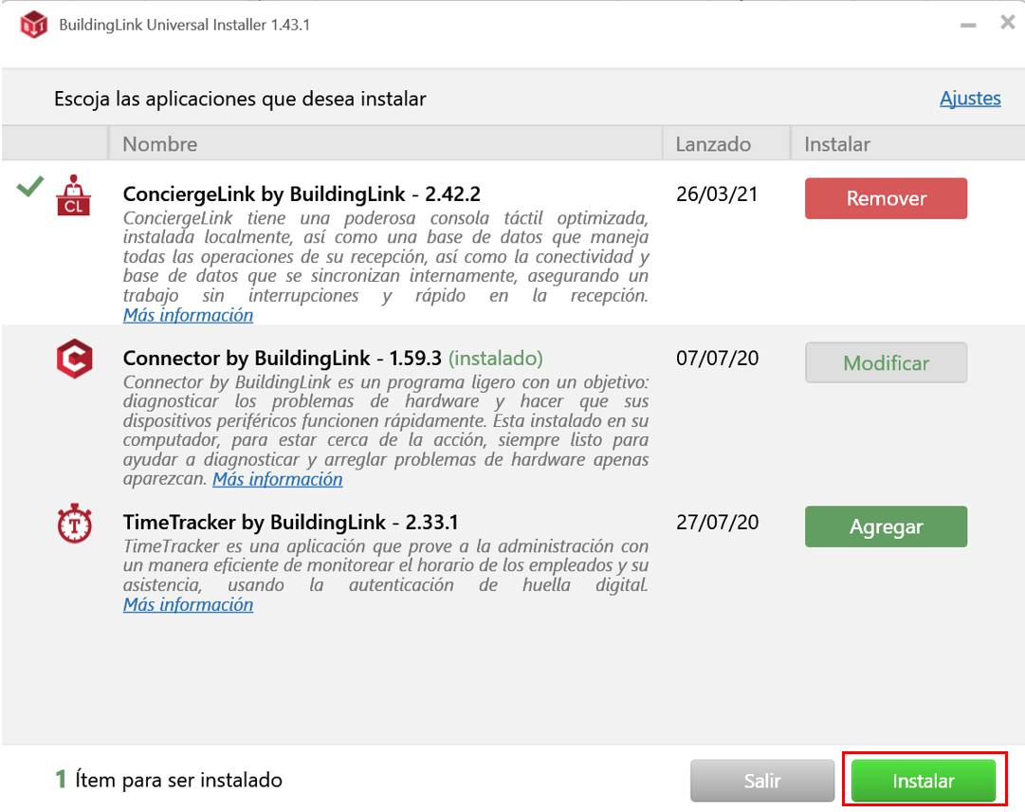
Task: Exit using the Salir button
Action: tap(762, 780)
